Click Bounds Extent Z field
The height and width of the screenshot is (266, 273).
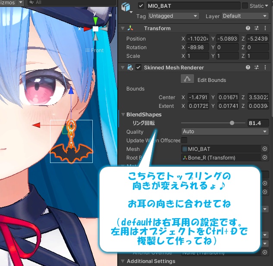coord(258,106)
